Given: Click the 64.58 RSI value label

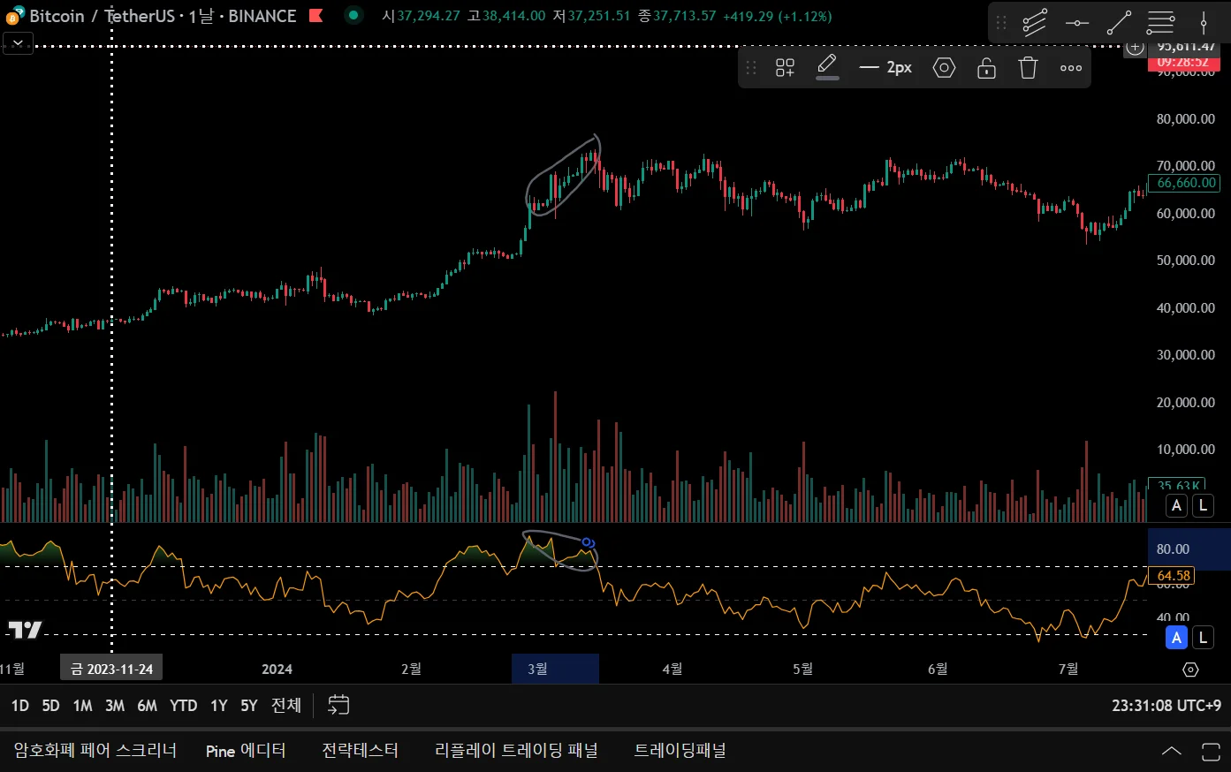Looking at the screenshot, I should click(x=1174, y=576).
